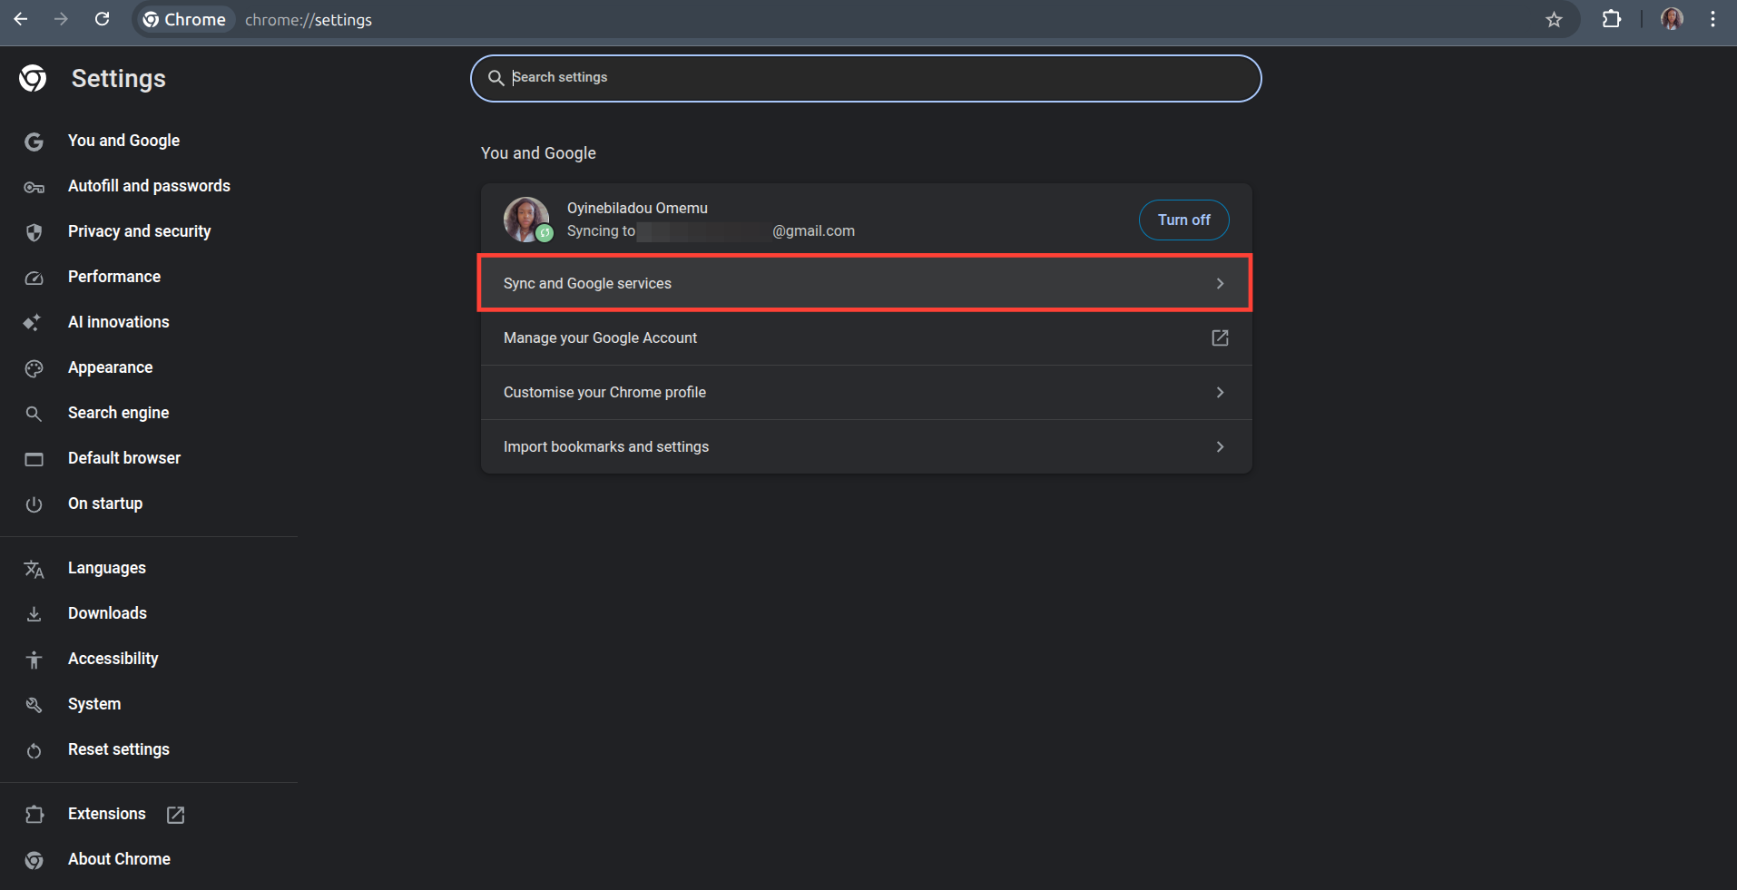The width and height of the screenshot is (1737, 890).
Task: Expand Sync and Google services
Action: pyautogui.click(x=864, y=283)
